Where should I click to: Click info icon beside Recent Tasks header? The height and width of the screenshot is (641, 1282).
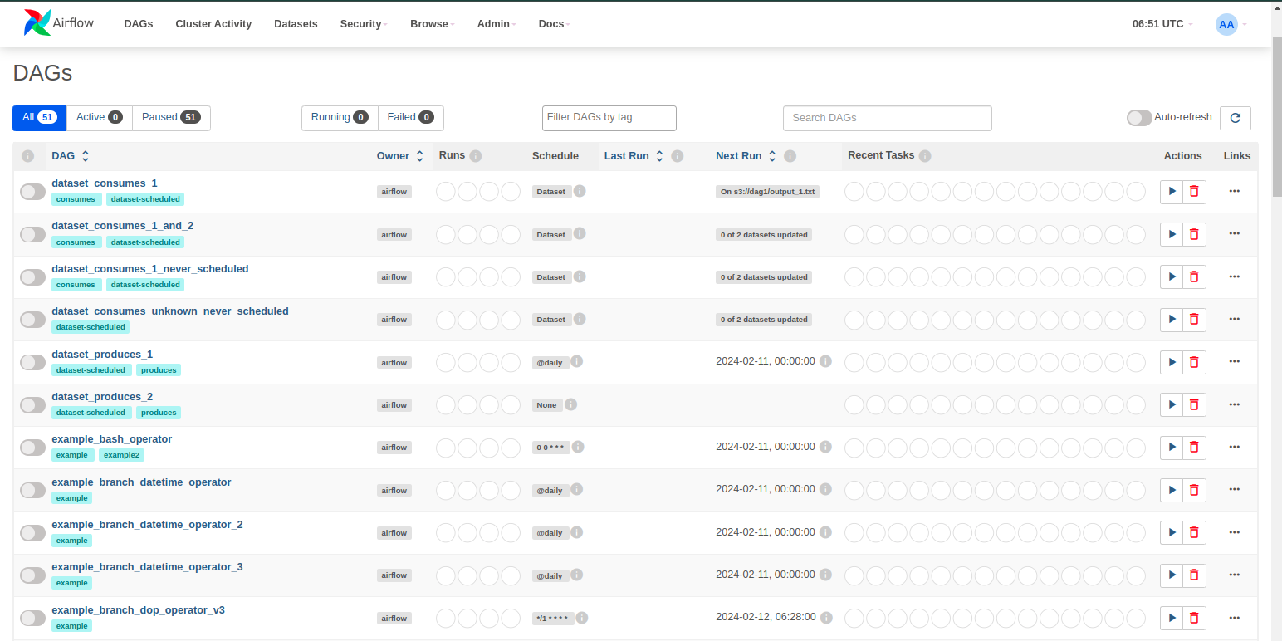coord(925,156)
